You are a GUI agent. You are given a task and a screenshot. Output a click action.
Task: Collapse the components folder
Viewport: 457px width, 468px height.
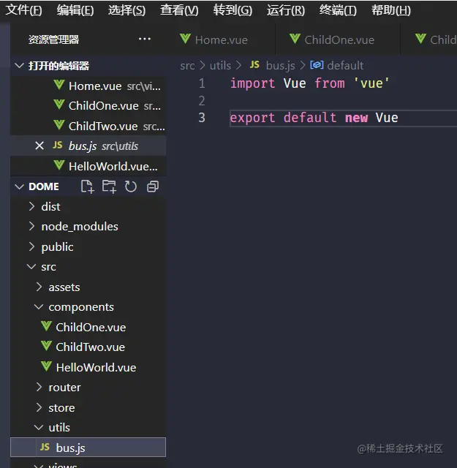coord(88,307)
